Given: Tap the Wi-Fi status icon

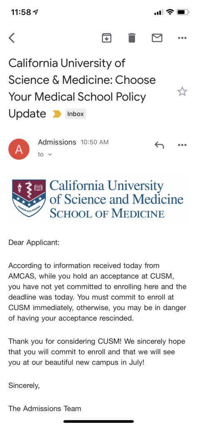Looking at the screenshot, I should (x=170, y=12).
